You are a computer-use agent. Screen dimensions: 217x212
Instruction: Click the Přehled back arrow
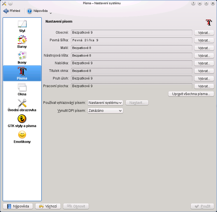point(6,11)
